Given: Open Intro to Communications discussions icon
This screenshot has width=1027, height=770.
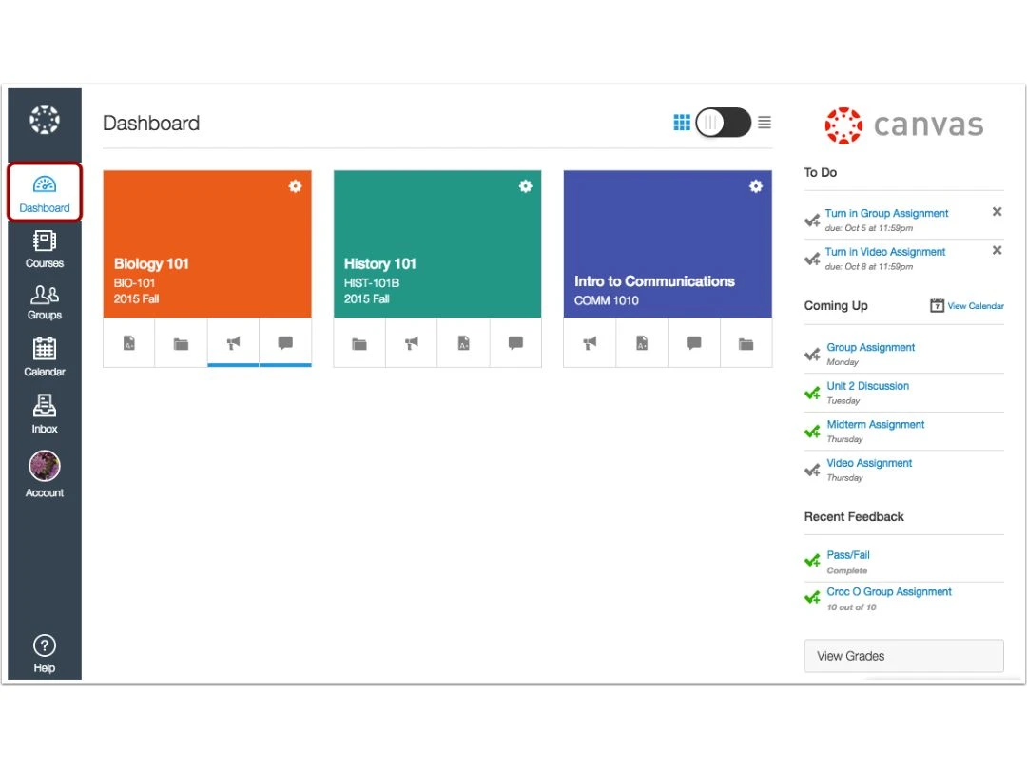Looking at the screenshot, I should pyautogui.click(x=694, y=343).
